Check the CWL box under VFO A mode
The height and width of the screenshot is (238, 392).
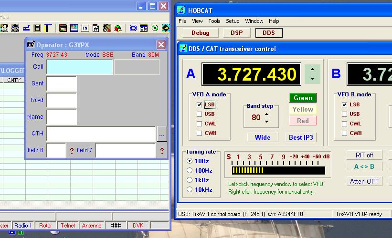200,124
